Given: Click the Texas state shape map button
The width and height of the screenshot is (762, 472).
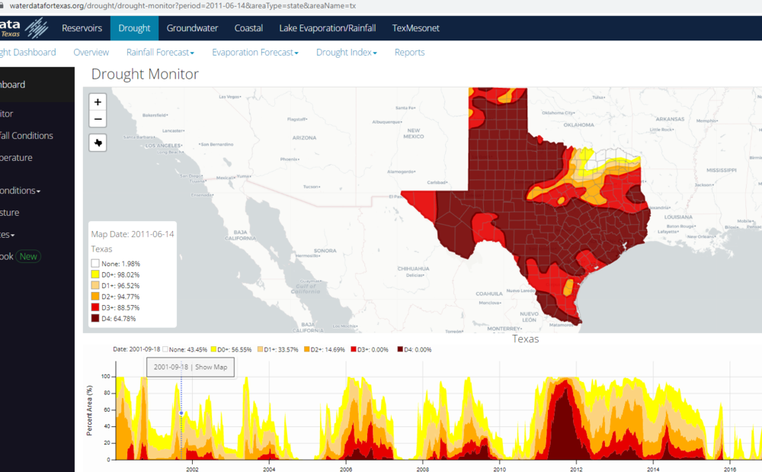Looking at the screenshot, I should 98,143.
